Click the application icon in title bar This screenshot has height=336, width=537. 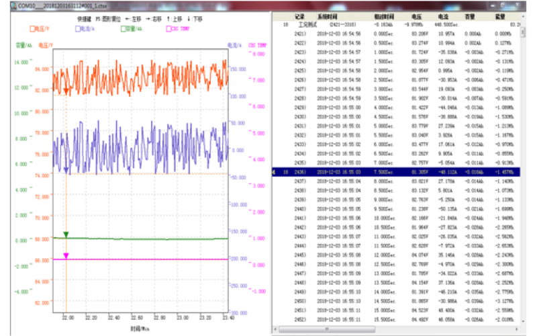coord(13,5)
